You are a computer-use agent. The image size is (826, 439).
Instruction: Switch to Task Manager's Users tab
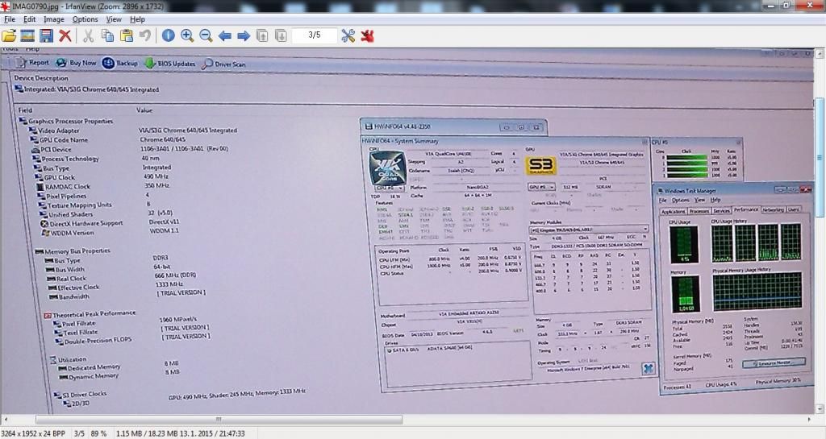click(793, 209)
